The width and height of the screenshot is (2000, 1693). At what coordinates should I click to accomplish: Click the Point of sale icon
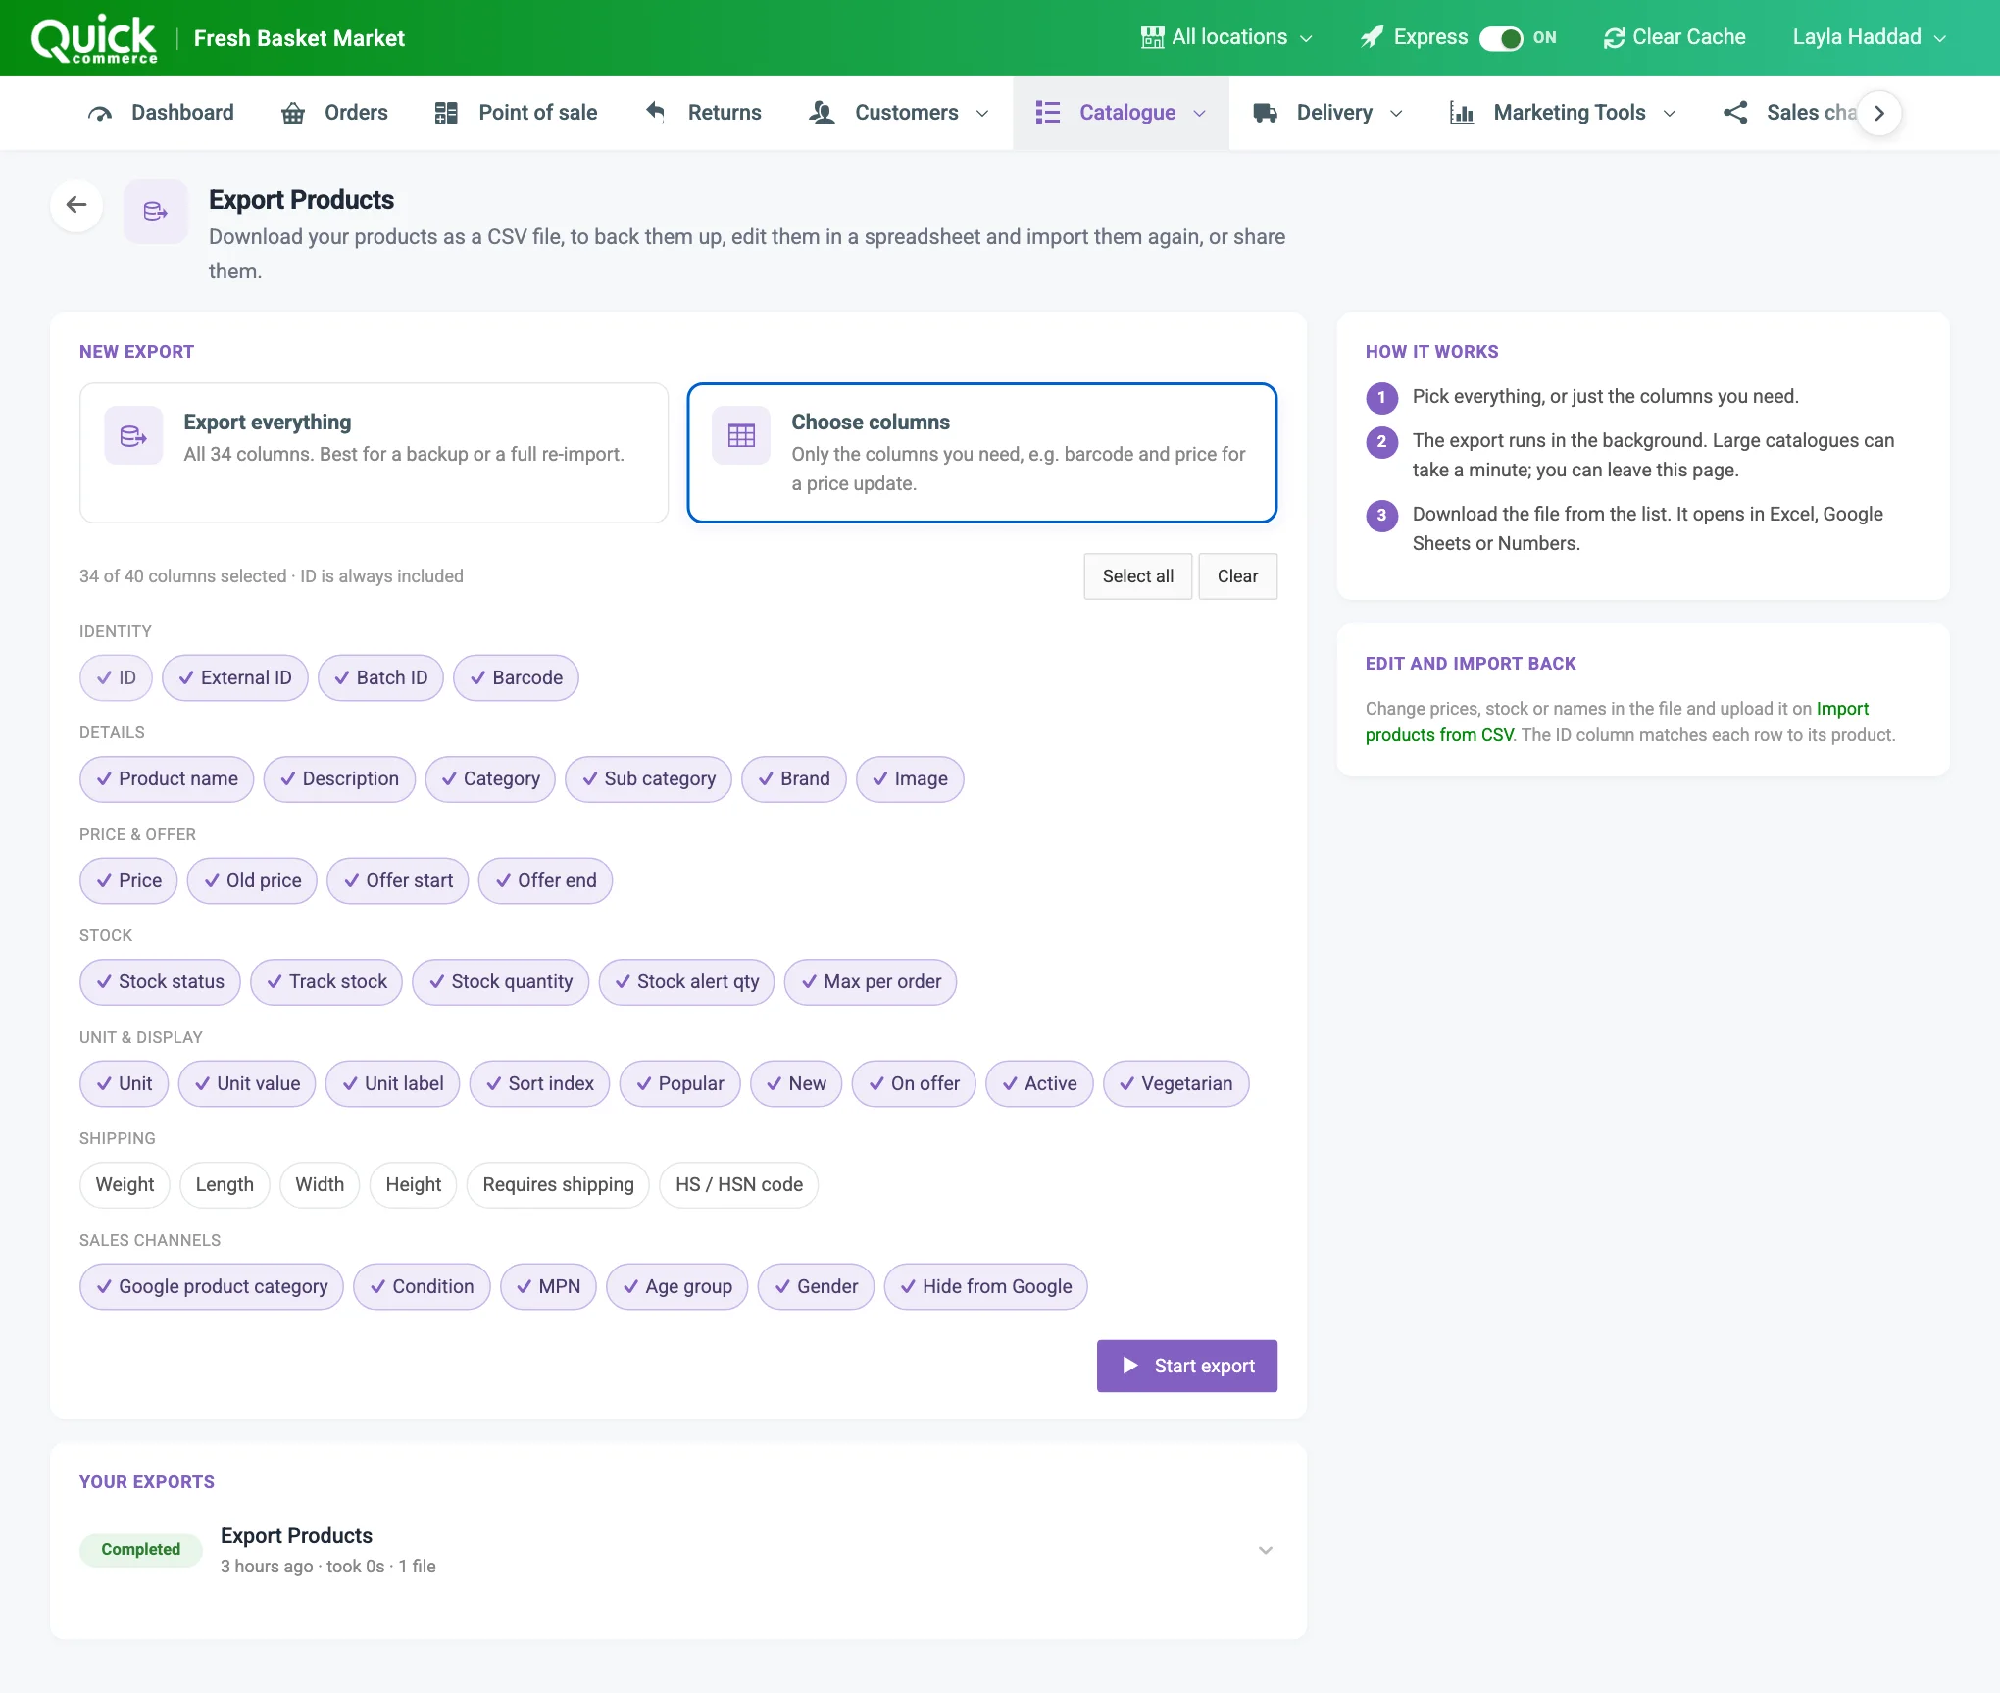pyautogui.click(x=446, y=113)
